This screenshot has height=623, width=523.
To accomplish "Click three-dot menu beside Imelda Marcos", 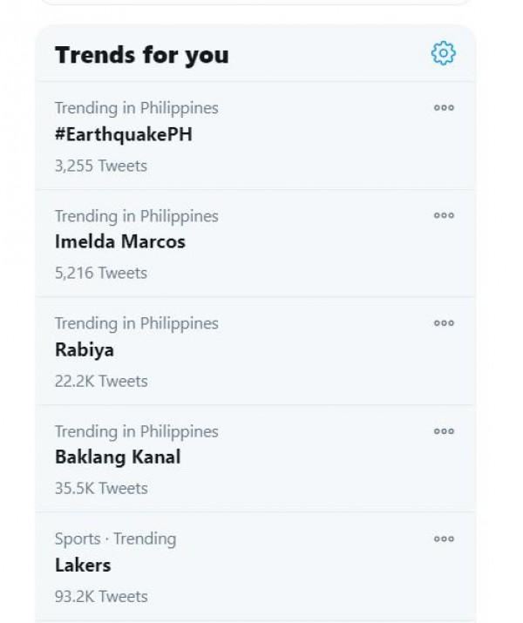I will coord(444,215).
